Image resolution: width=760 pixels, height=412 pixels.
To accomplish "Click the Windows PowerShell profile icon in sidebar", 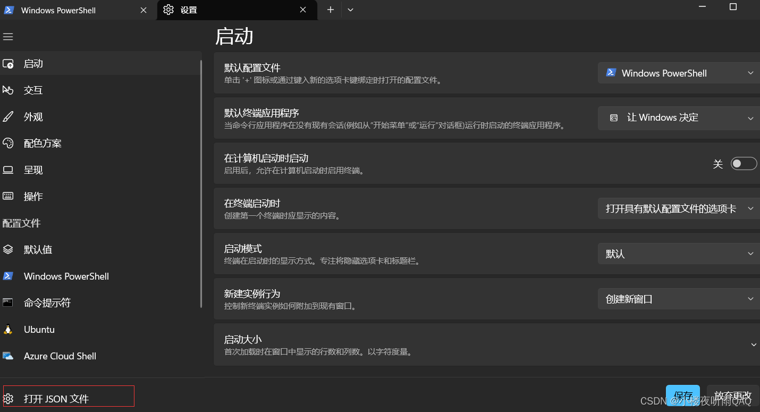I will [x=8, y=276].
